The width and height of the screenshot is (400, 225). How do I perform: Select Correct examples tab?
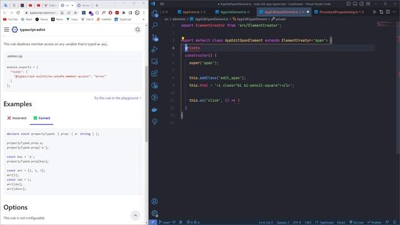pos(42,118)
